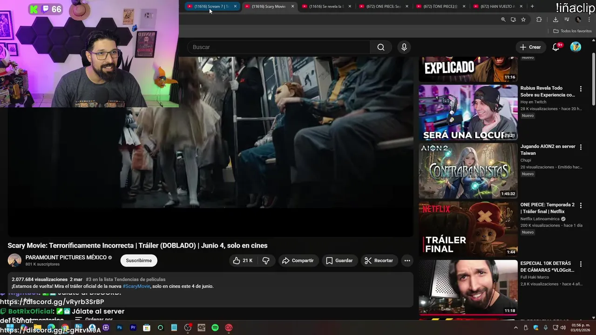Click the Recortar clip button
The height and width of the screenshot is (335, 596).
pos(379,261)
